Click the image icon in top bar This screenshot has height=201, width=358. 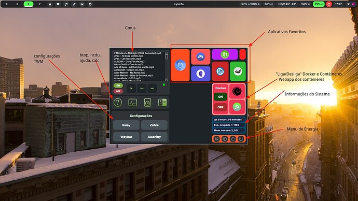click(x=82, y=4)
